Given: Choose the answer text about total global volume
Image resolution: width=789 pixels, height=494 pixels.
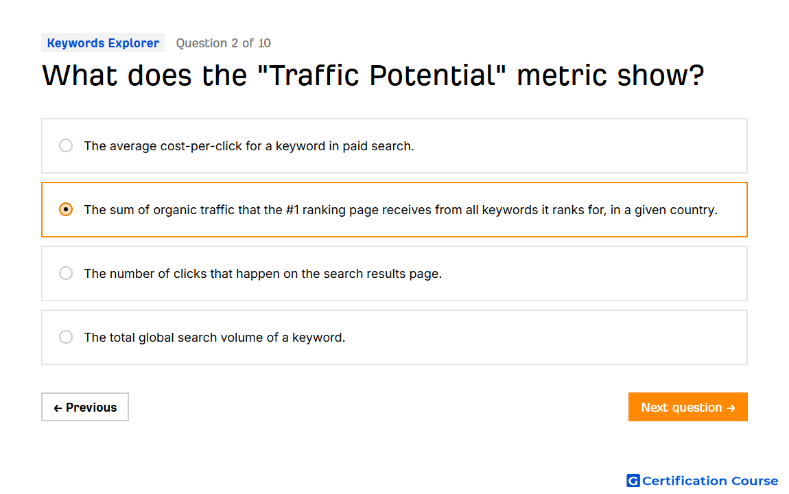Looking at the screenshot, I should click(215, 338).
